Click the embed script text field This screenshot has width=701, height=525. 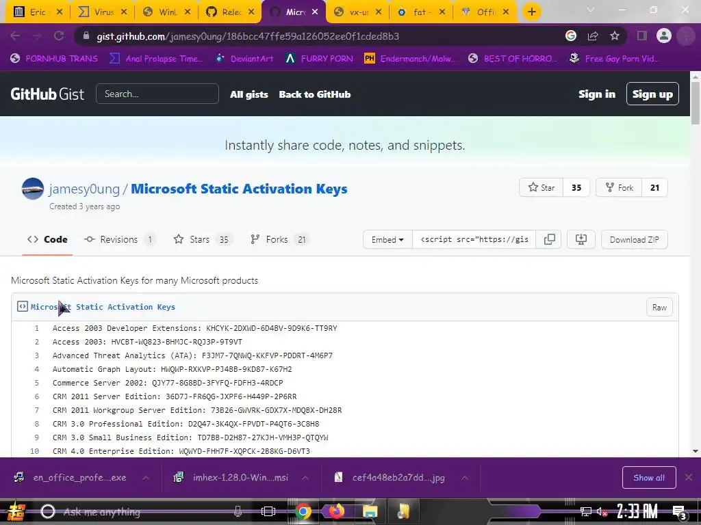click(x=474, y=240)
